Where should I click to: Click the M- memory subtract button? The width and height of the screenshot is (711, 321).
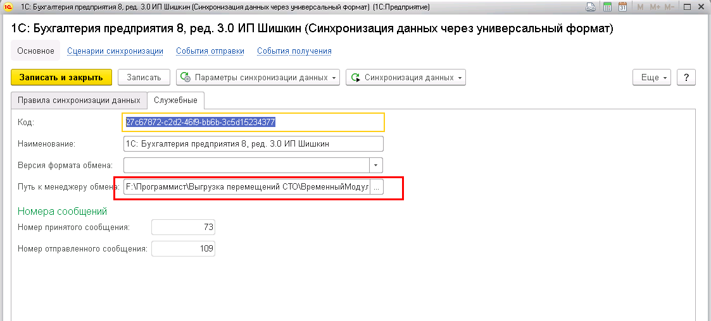pos(669,7)
